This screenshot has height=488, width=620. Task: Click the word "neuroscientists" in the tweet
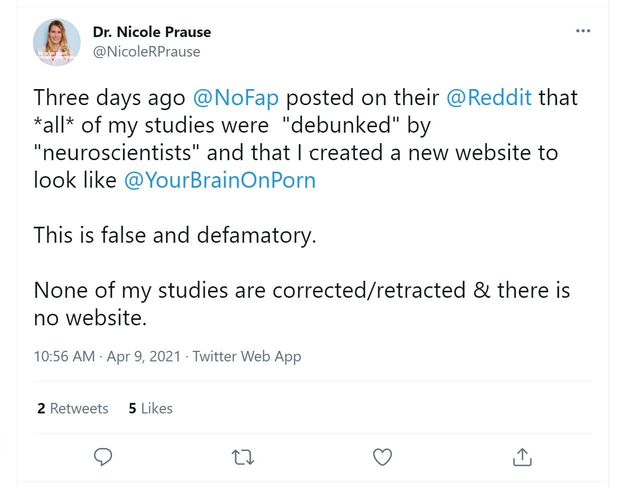tap(117, 153)
